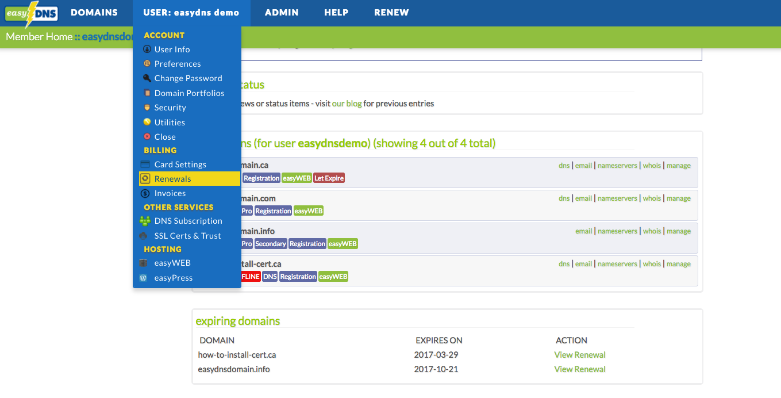Screen dimensions: 781x398
Task: View Renewal for easydnsdomain.info
Action: click(x=580, y=369)
